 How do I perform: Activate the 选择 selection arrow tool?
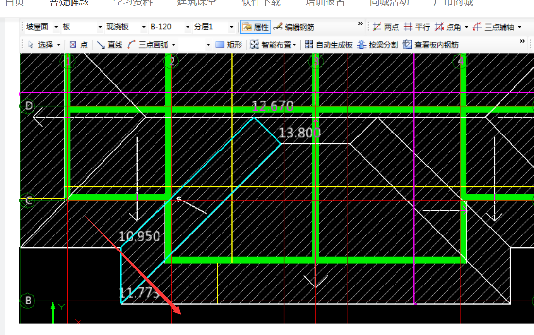click(x=41, y=45)
